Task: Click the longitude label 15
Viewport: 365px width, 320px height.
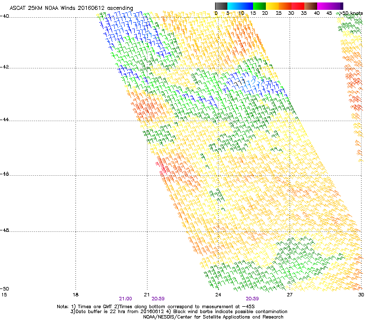Action: pyautogui.click(x=4, y=295)
